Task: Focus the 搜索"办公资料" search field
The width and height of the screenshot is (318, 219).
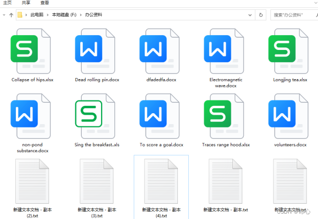Action: click(294, 15)
